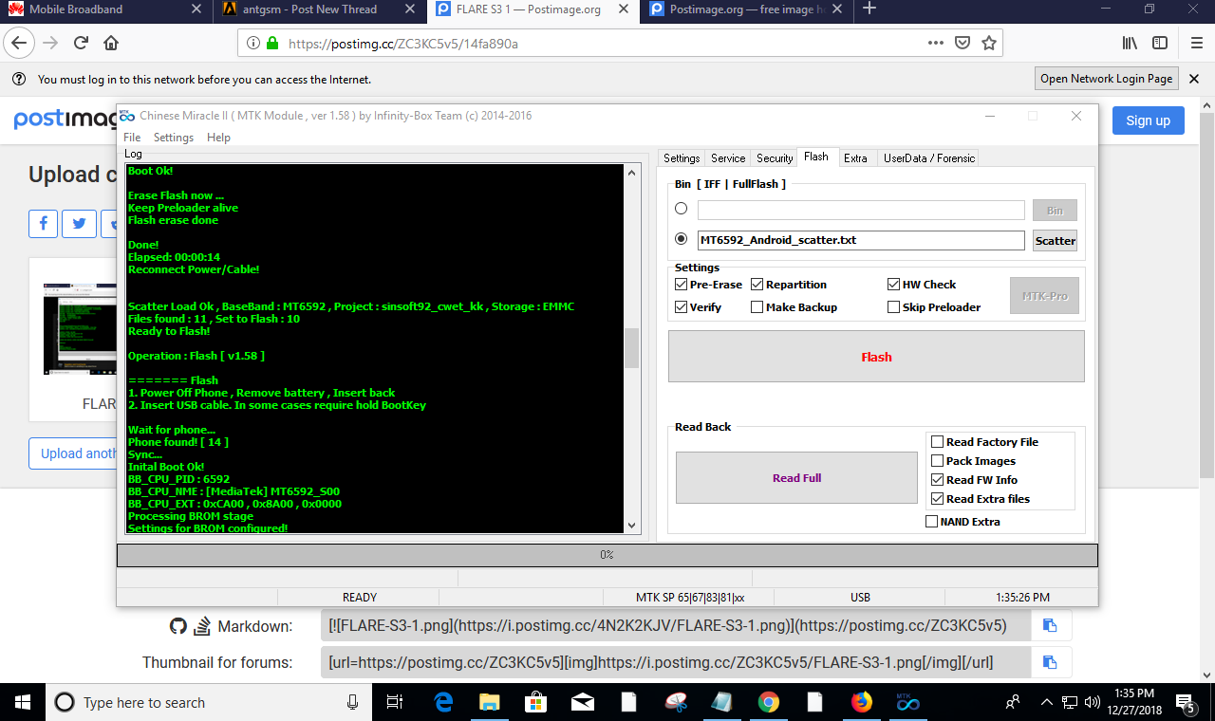
Task: Select Miracle MTK app in taskbar
Action: click(x=907, y=702)
